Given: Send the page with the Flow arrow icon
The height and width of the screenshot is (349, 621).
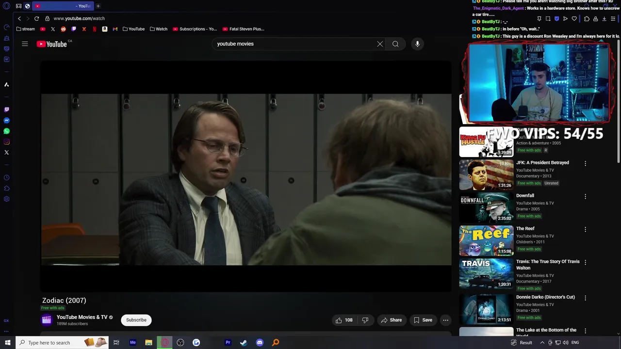Looking at the screenshot, I should pyautogui.click(x=565, y=18).
